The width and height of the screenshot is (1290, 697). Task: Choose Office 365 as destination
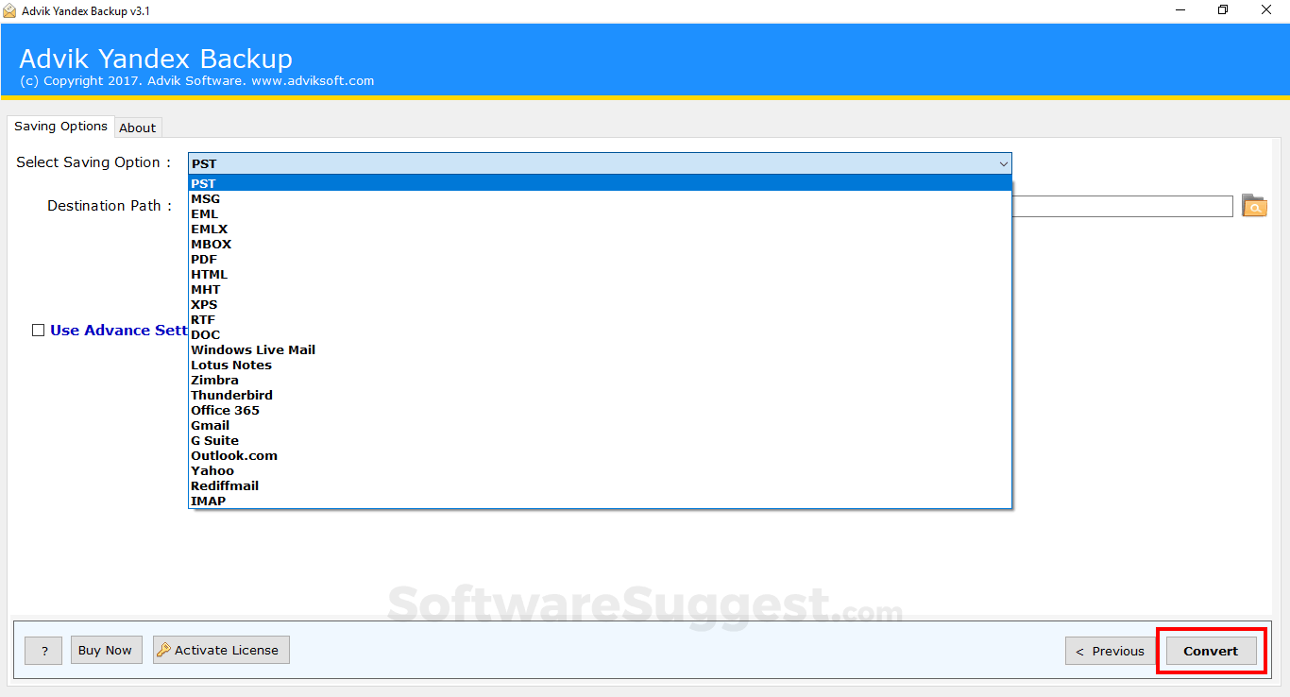600,410
